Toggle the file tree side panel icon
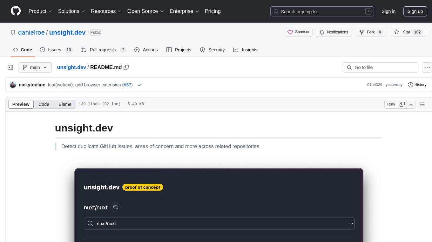The image size is (432, 242). click(10, 67)
